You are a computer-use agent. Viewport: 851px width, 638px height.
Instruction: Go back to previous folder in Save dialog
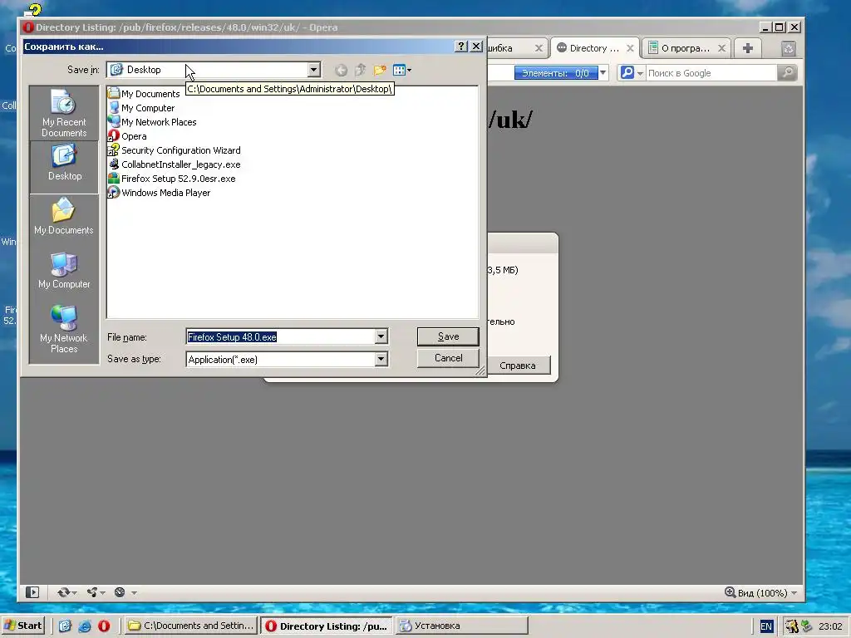(341, 70)
